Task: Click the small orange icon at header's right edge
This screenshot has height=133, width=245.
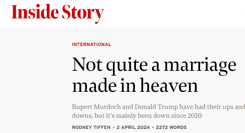Action: tap(244, 11)
